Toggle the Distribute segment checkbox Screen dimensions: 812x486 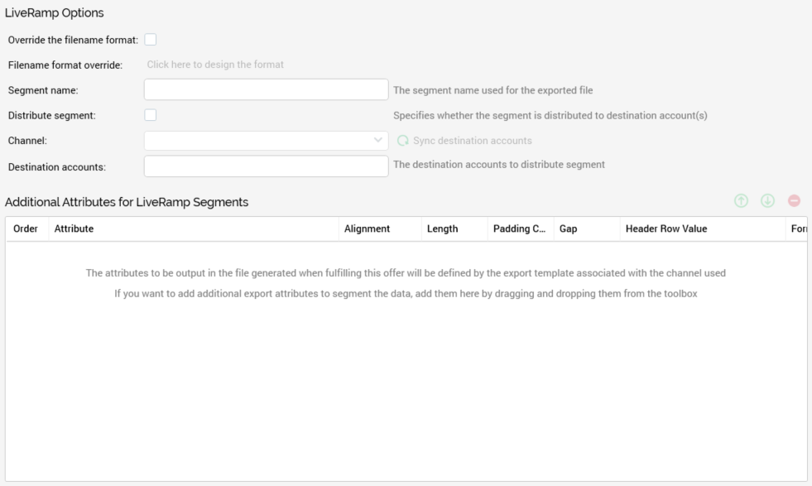click(x=151, y=115)
